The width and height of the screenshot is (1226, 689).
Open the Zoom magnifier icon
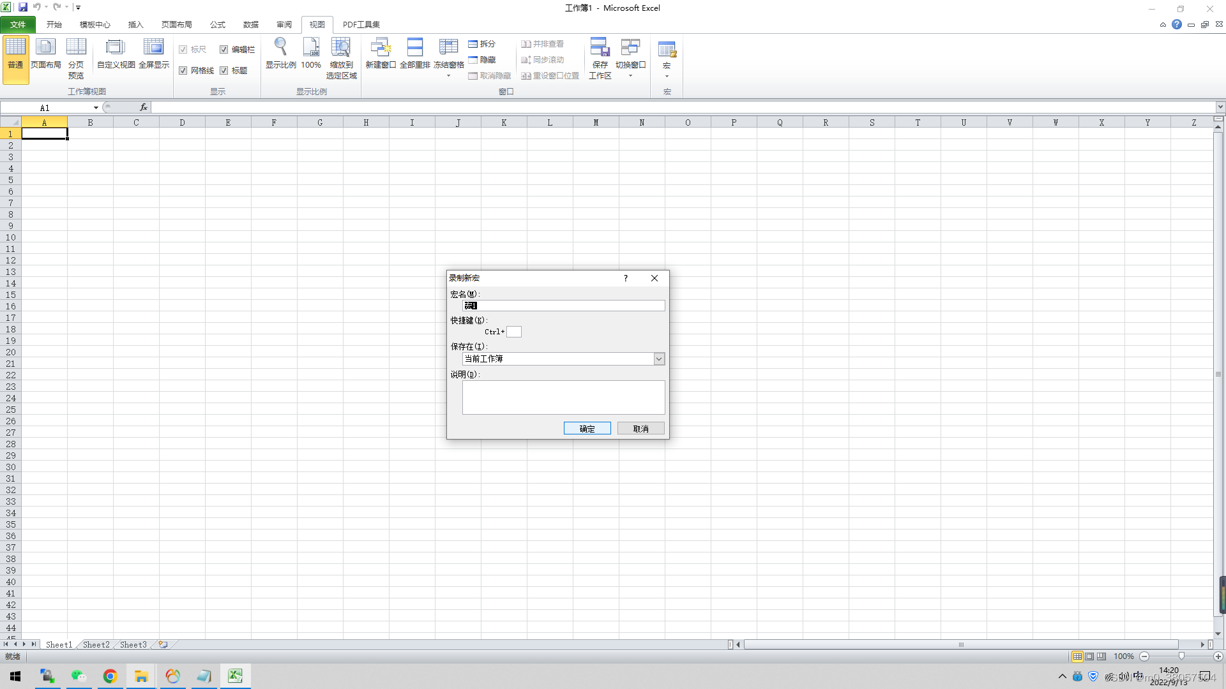pyautogui.click(x=280, y=54)
